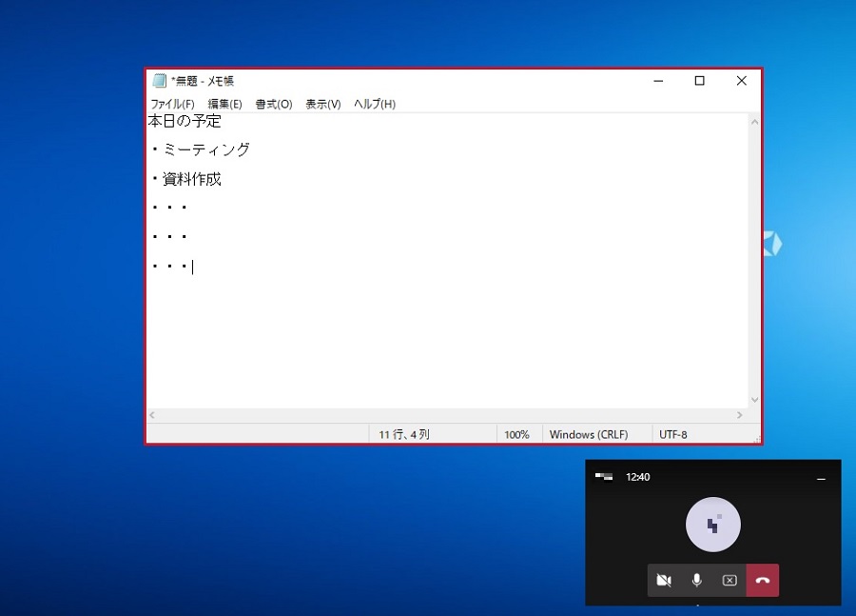
Task: Click the Notepad icon in the title bar
Action: point(160,81)
